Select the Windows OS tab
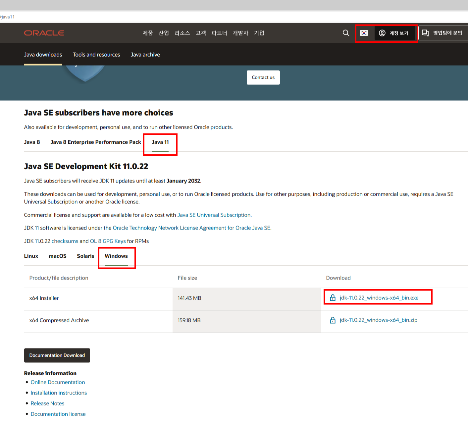Image resolution: width=468 pixels, height=422 pixels. click(116, 256)
